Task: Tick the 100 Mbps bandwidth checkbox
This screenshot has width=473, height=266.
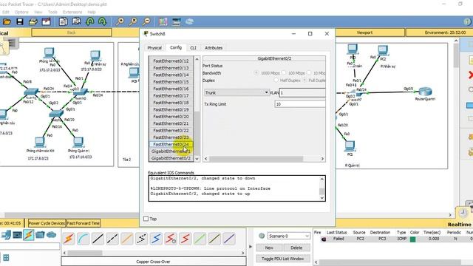Action: [284, 73]
